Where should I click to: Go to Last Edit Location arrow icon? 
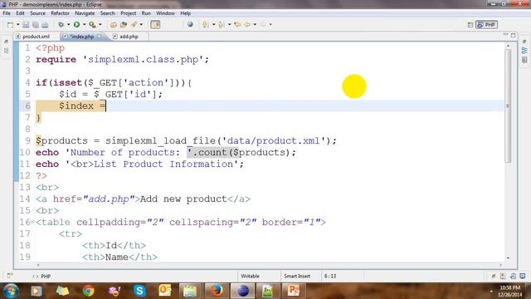click(x=237, y=24)
